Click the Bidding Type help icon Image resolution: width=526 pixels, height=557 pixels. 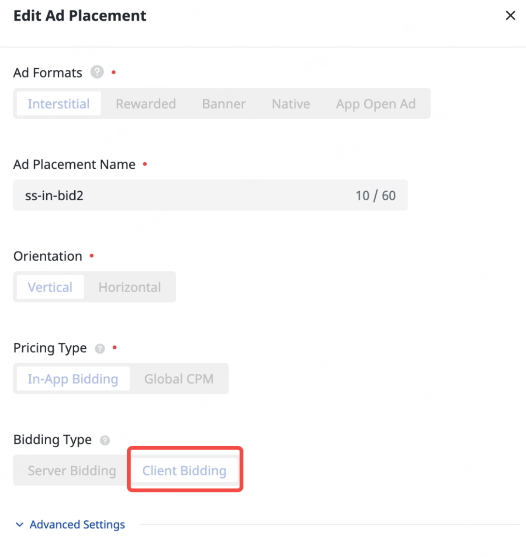click(105, 440)
